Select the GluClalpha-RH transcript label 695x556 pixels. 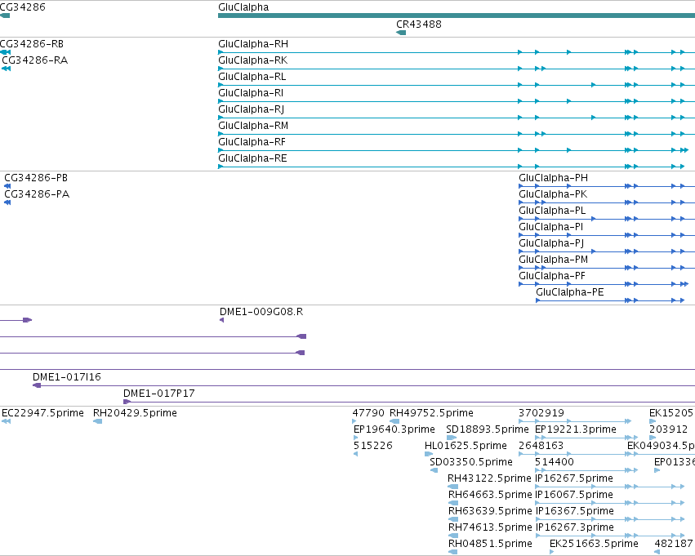[x=253, y=44]
